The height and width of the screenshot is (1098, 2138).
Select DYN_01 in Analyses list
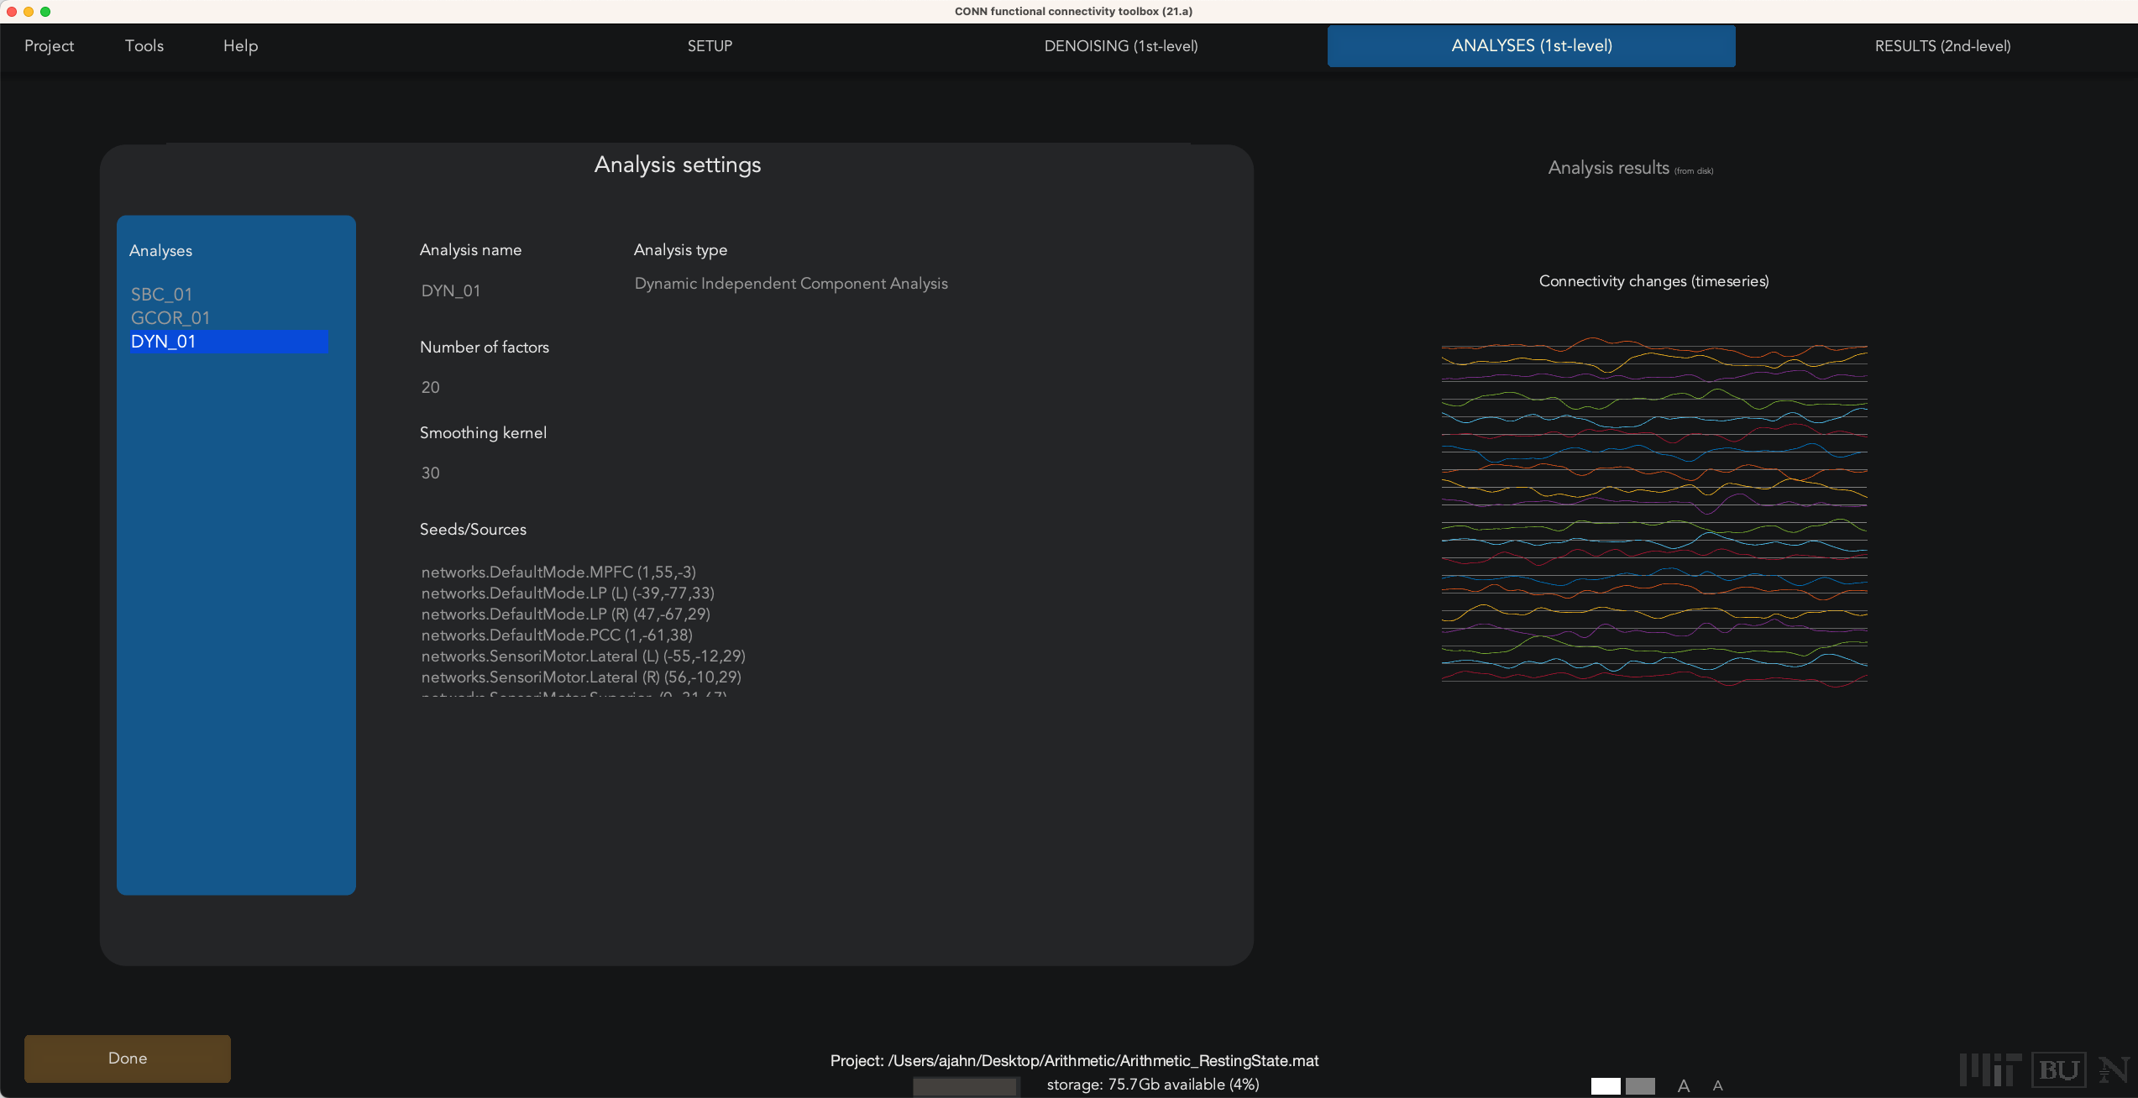(228, 342)
